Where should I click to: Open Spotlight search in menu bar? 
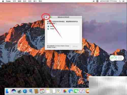point(120,1)
